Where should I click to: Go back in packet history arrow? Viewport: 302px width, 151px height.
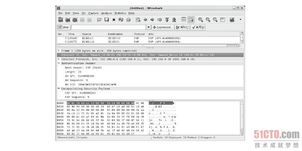click(145, 20)
